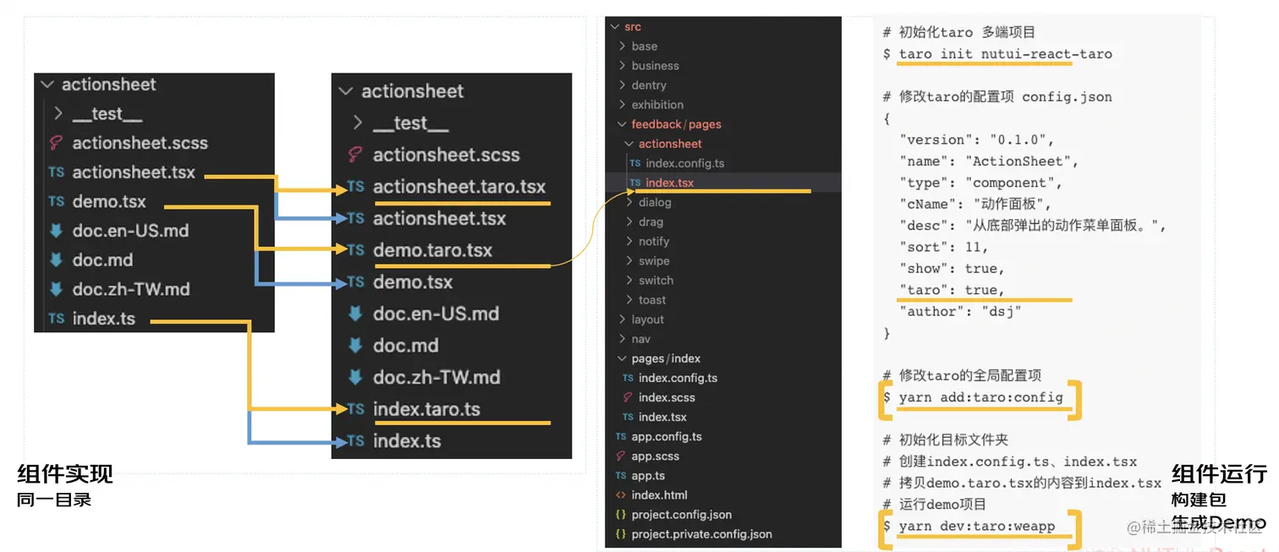Collapse the pages/index folder chevron
1279x552 pixels.
(x=623, y=358)
